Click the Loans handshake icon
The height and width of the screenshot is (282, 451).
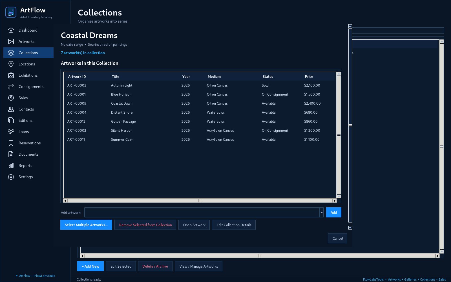pyautogui.click(x=11, y=132)
